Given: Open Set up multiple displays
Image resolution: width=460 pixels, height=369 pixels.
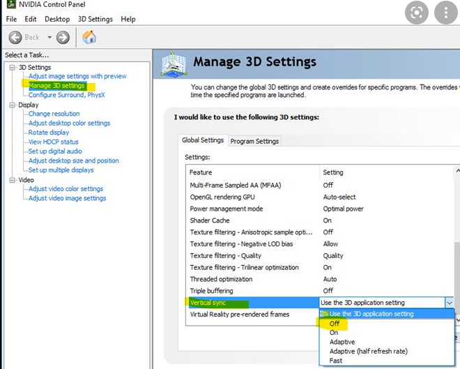Looking at the screenshot, I should 61,170.
